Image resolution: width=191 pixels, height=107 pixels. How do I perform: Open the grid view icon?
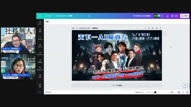pos(179,92)
